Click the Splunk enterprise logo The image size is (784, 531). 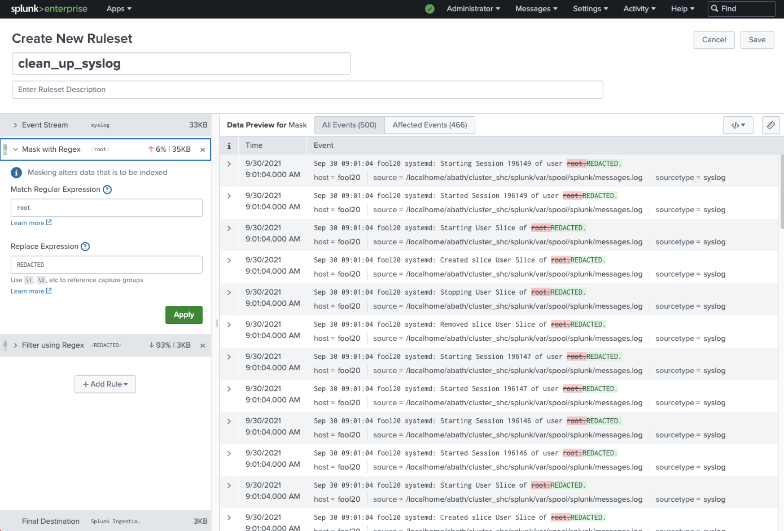coord(49,9)
